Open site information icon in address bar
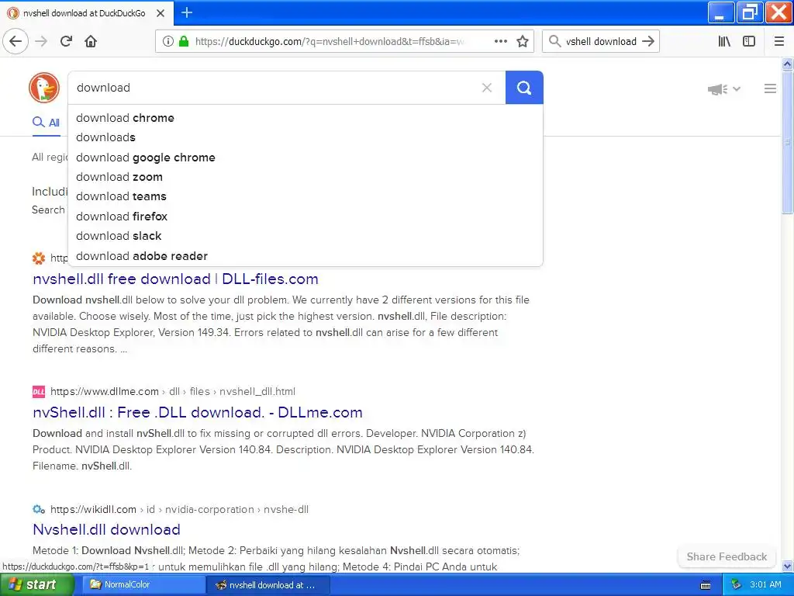 tap(168, 41)
